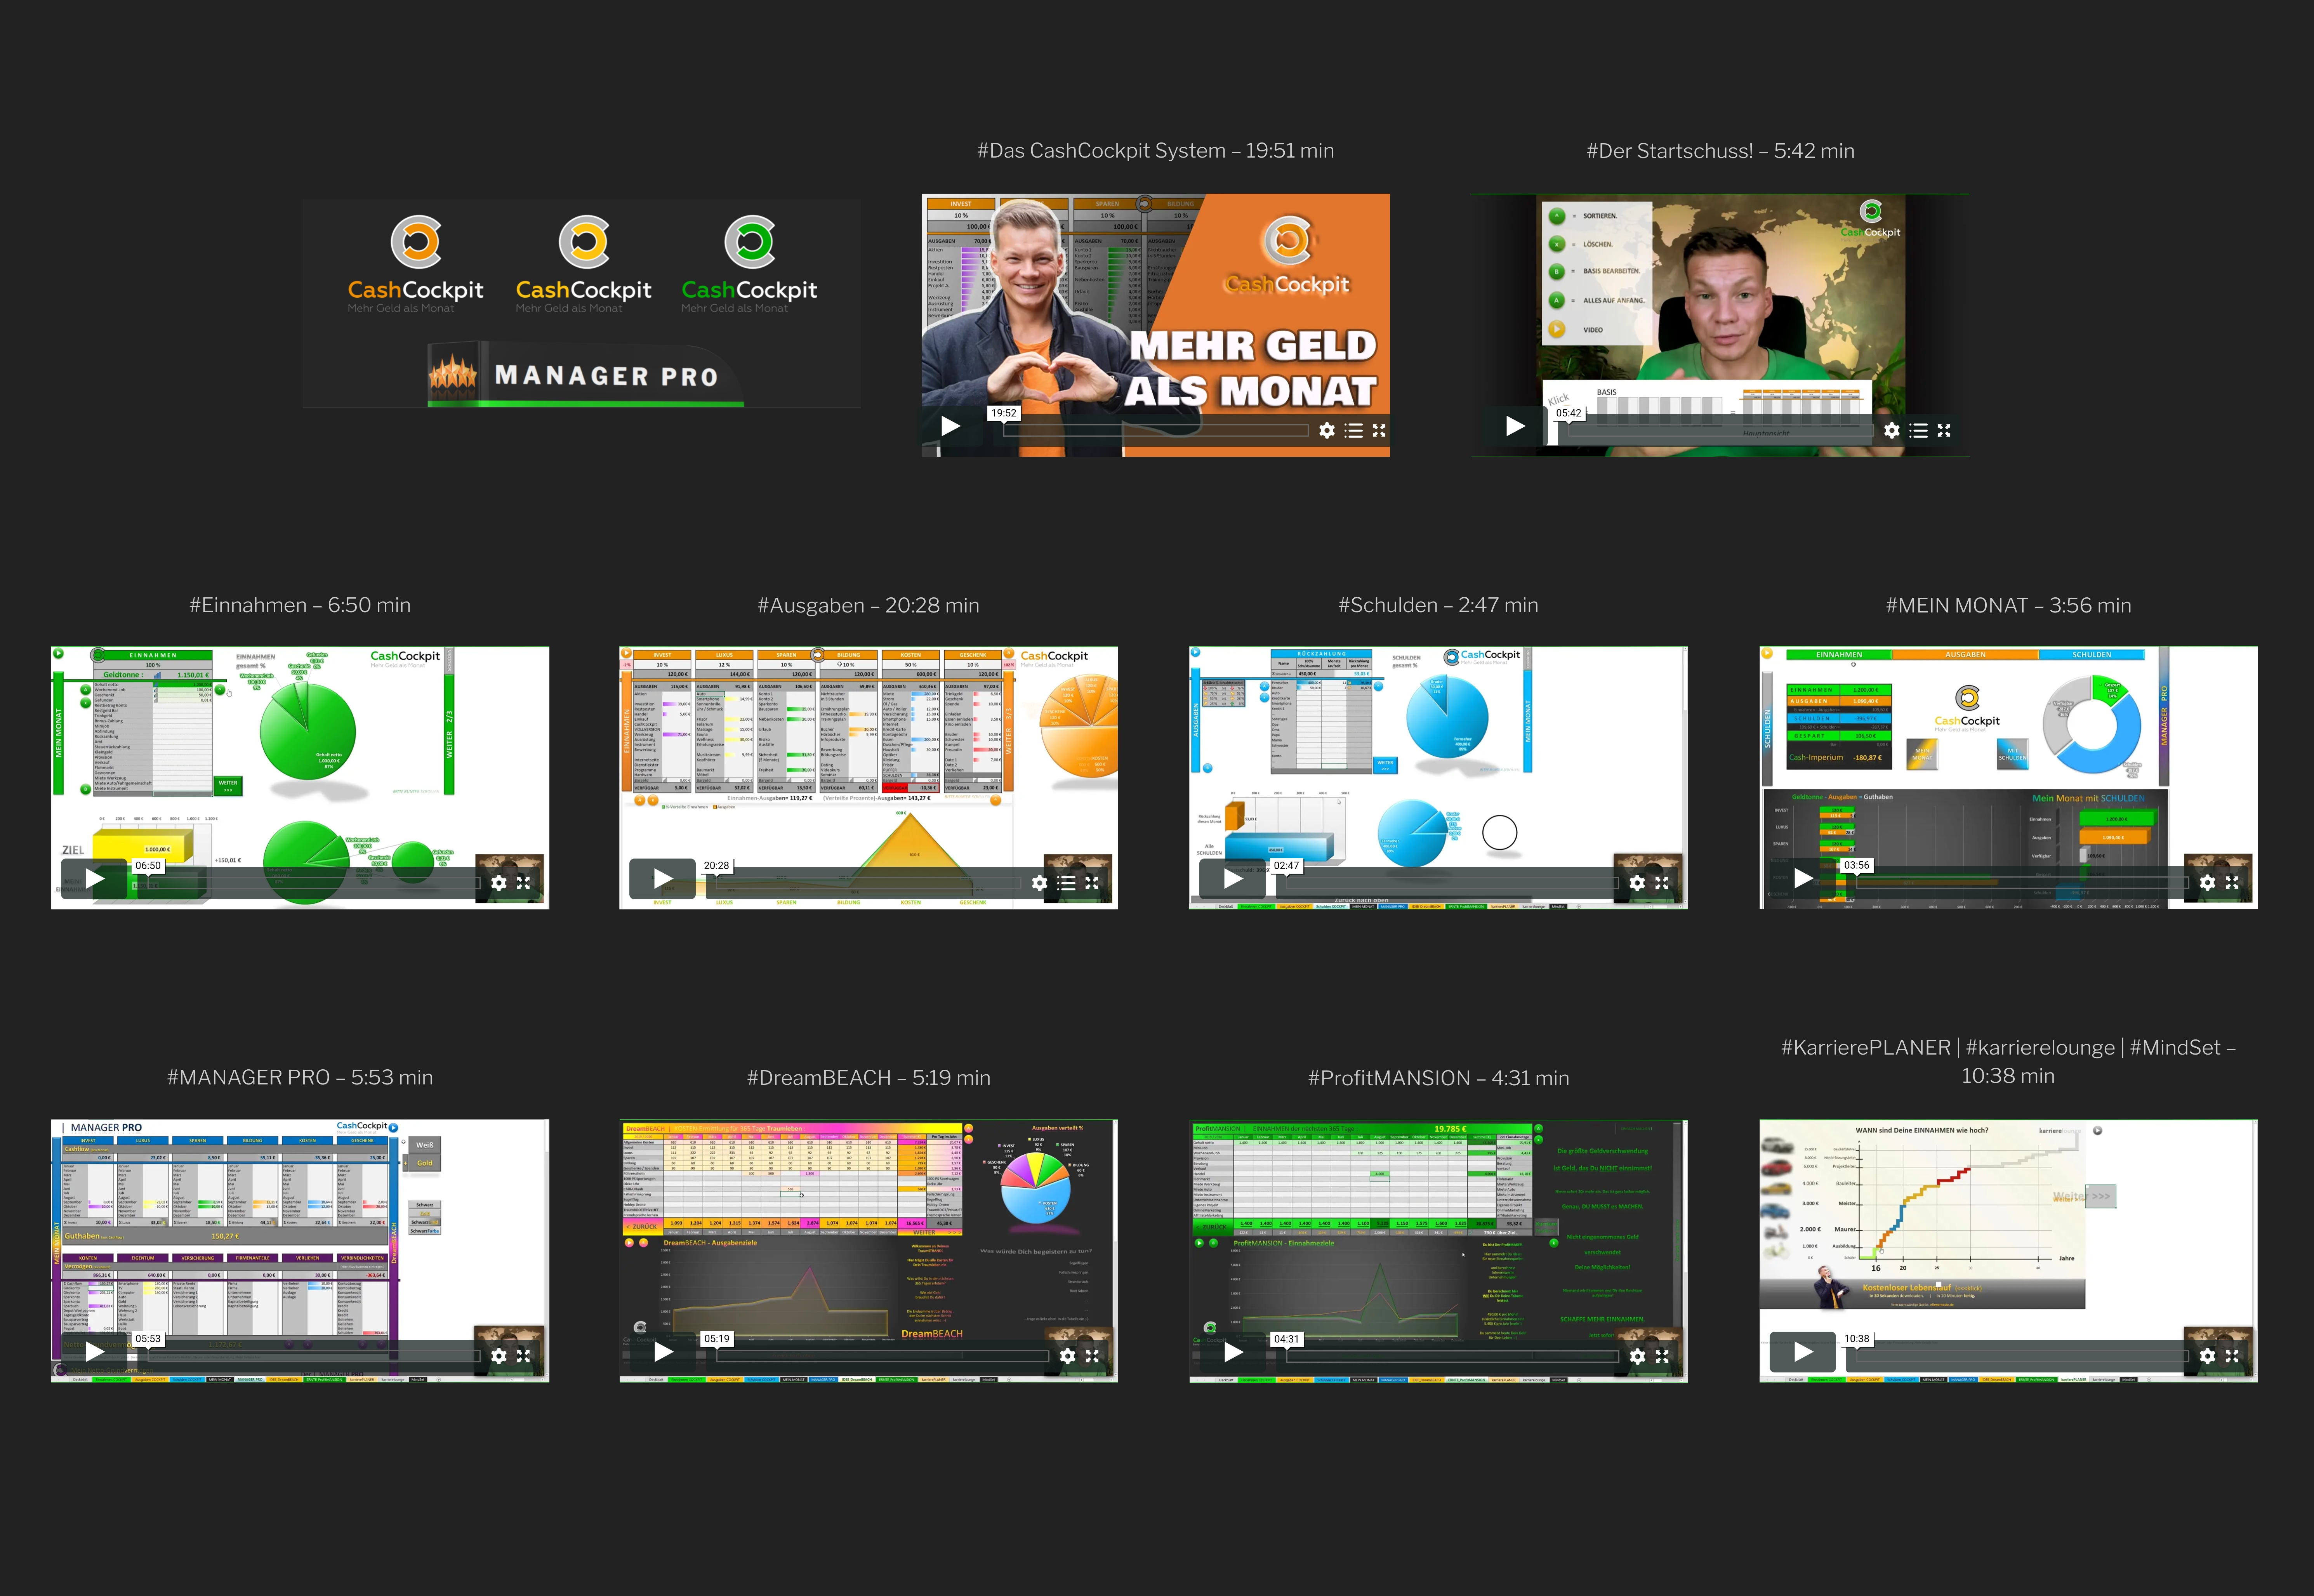Click title '#Ausgaben – 20:28 min'
This screenshot has width=2314, height=1596.
869,605
